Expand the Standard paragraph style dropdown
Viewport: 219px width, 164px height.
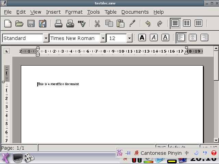click(x=46, y=38)
